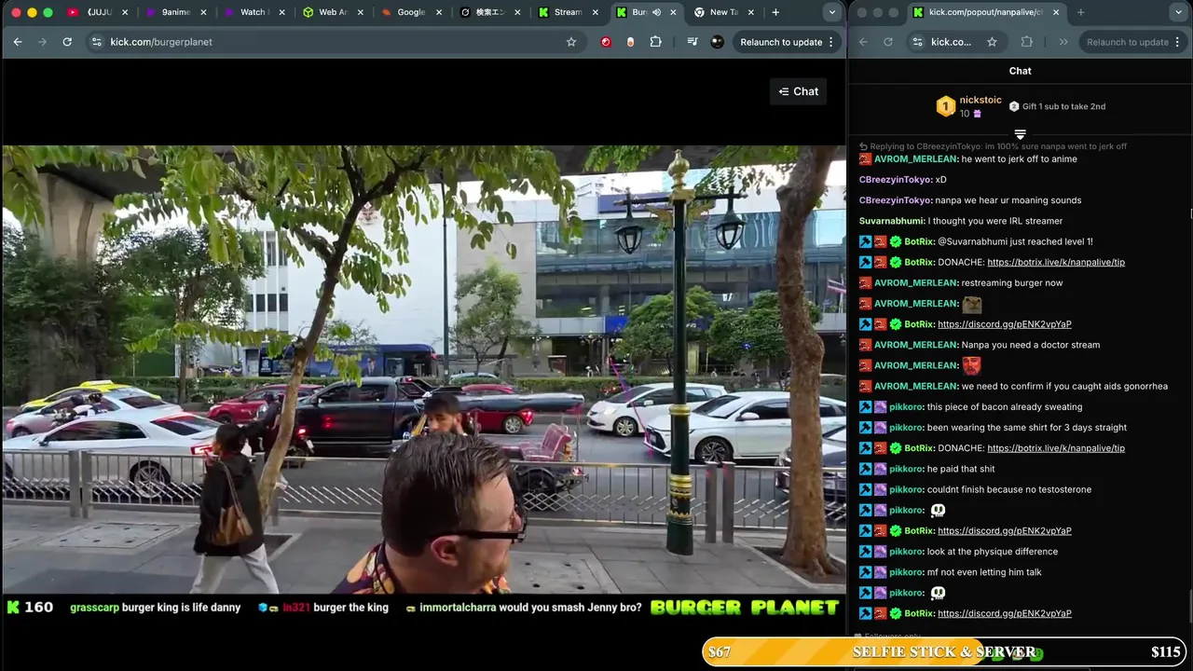This screenshot has width=1193, height=671.
Task: Click the purple gift icon under nickstoic
Action: (977, 114)
